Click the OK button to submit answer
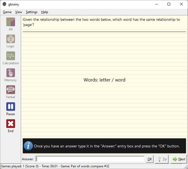This screenshot has height=169, width=188. (150, 159)
